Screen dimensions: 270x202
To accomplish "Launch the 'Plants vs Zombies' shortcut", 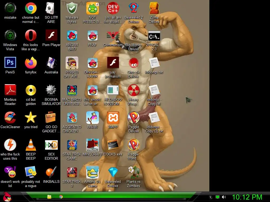I will click(133, 172).
